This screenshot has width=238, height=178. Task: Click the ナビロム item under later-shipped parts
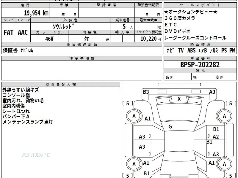[x=27, y=50]
